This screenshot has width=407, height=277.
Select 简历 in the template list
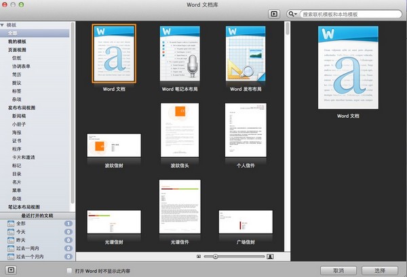[x=16, y=74]
